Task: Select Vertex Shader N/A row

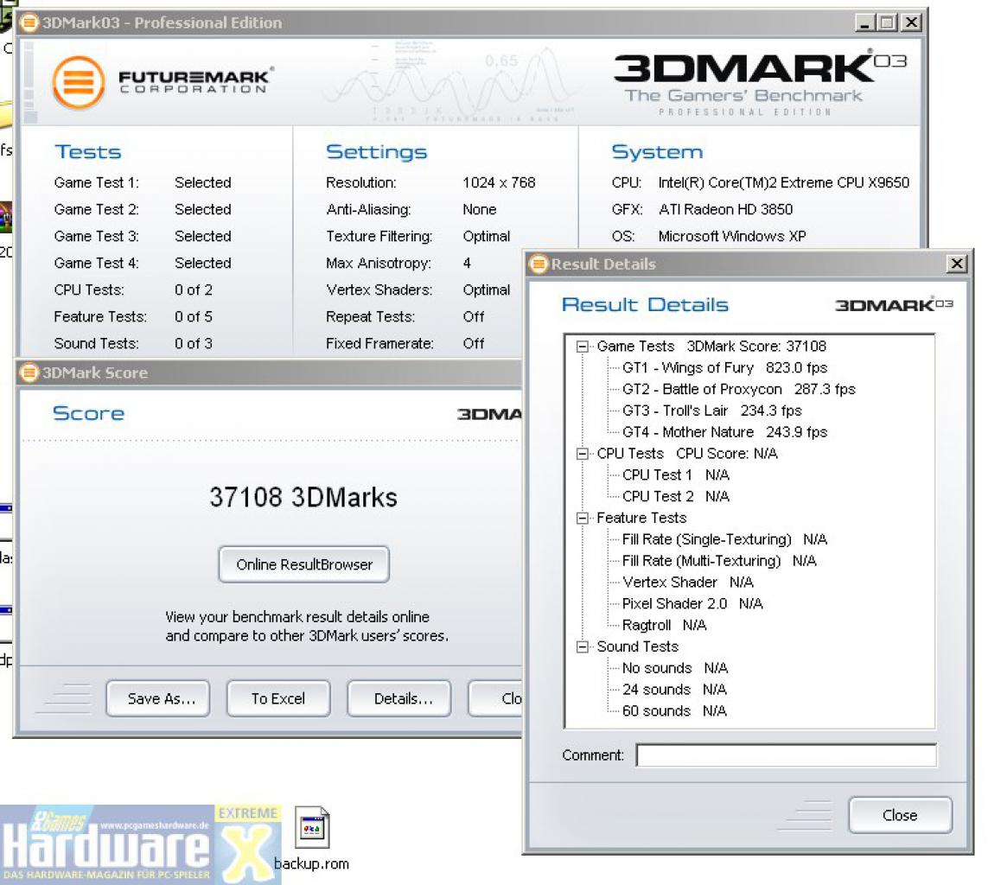Action: tap(687, 582)
